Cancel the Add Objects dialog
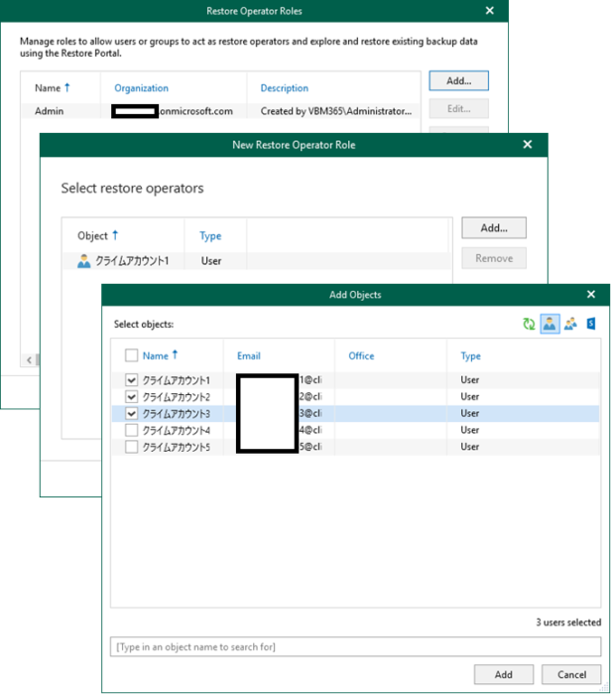The width and height of the screenshot is (612, 695). coord(571,674)
